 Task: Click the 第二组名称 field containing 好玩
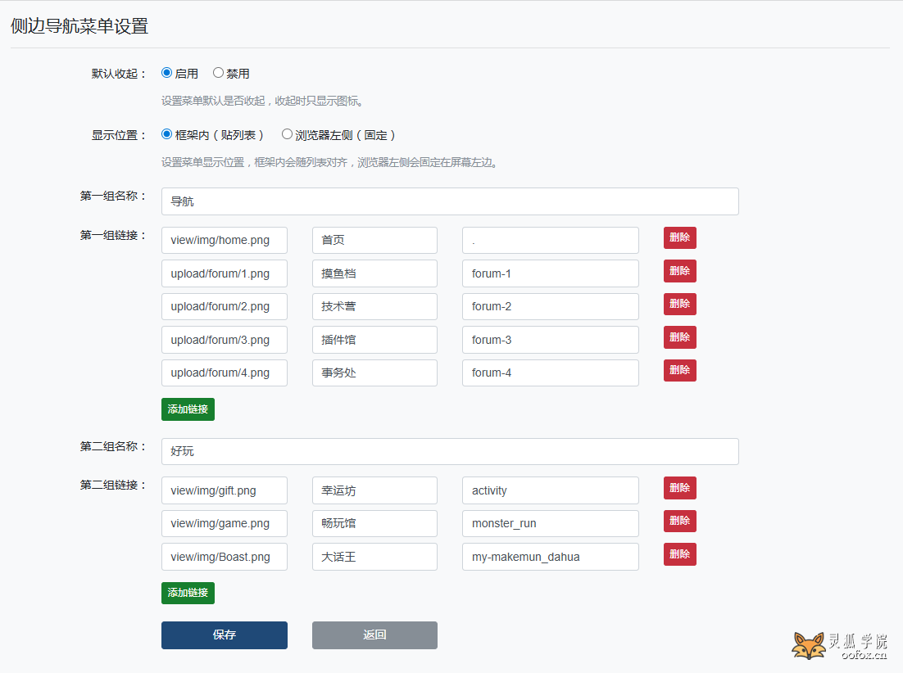[450, 451]
